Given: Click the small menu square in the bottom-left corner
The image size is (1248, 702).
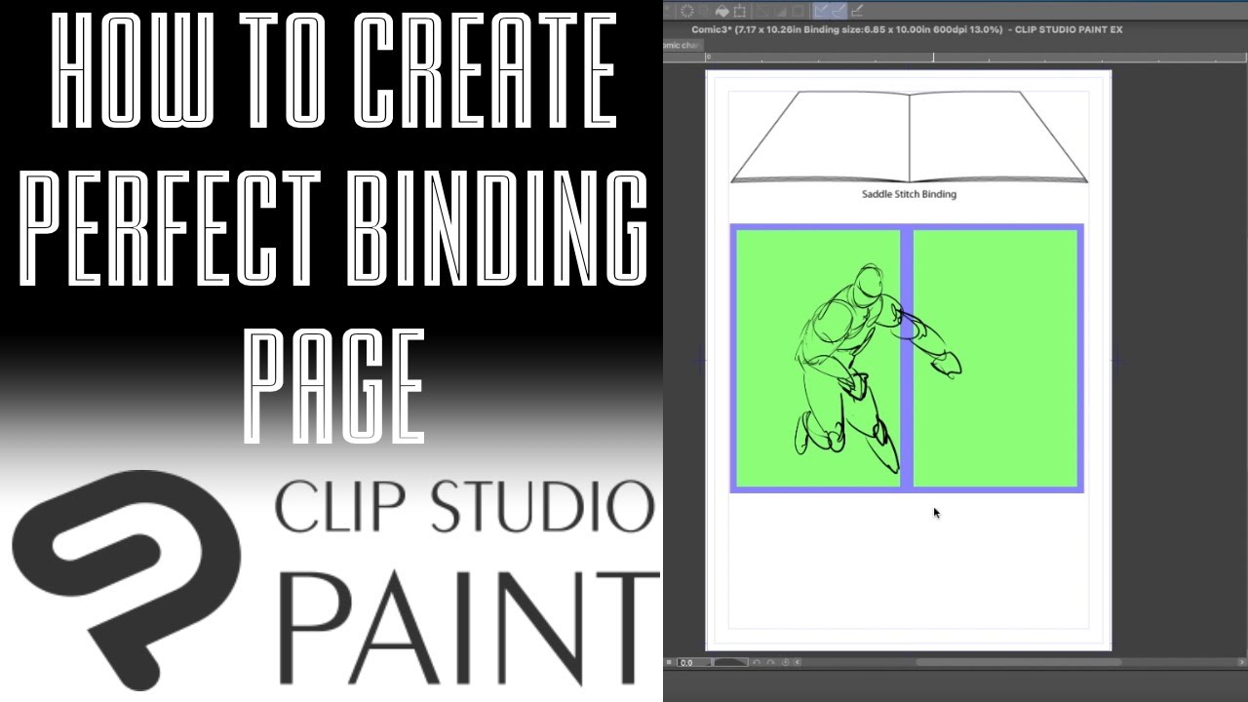Looking at the screenshot, I should pos(669,662).
